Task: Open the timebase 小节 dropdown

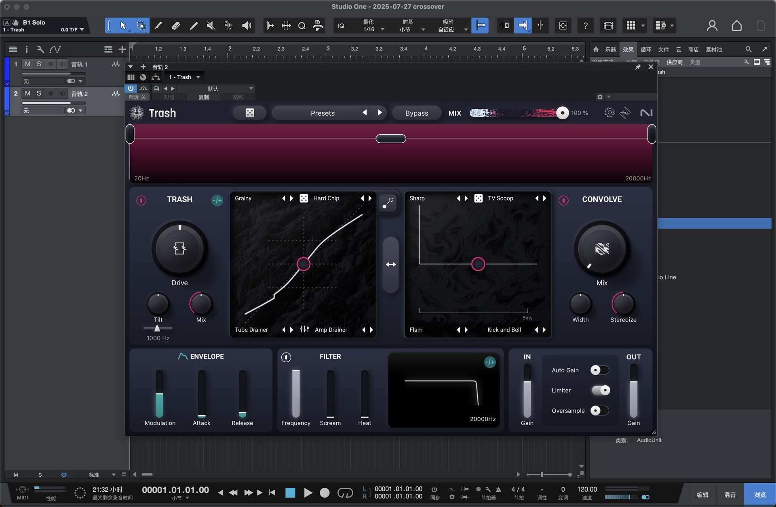Action: point(411,29)
